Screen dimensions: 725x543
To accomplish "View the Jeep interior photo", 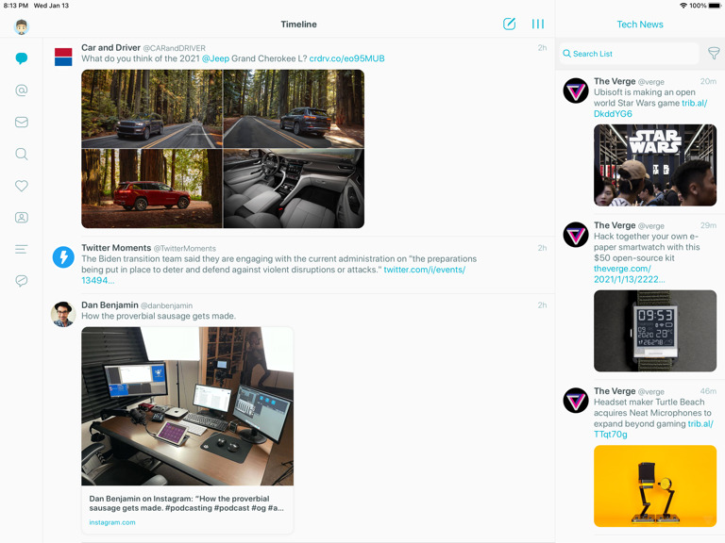I will [295, 189].
